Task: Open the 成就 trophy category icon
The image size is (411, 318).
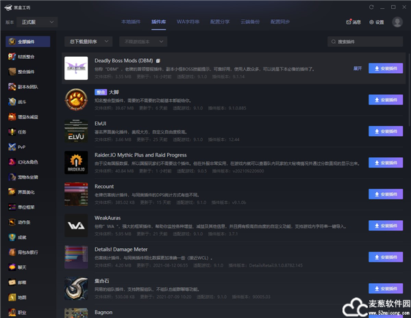Action: point(12,237)
